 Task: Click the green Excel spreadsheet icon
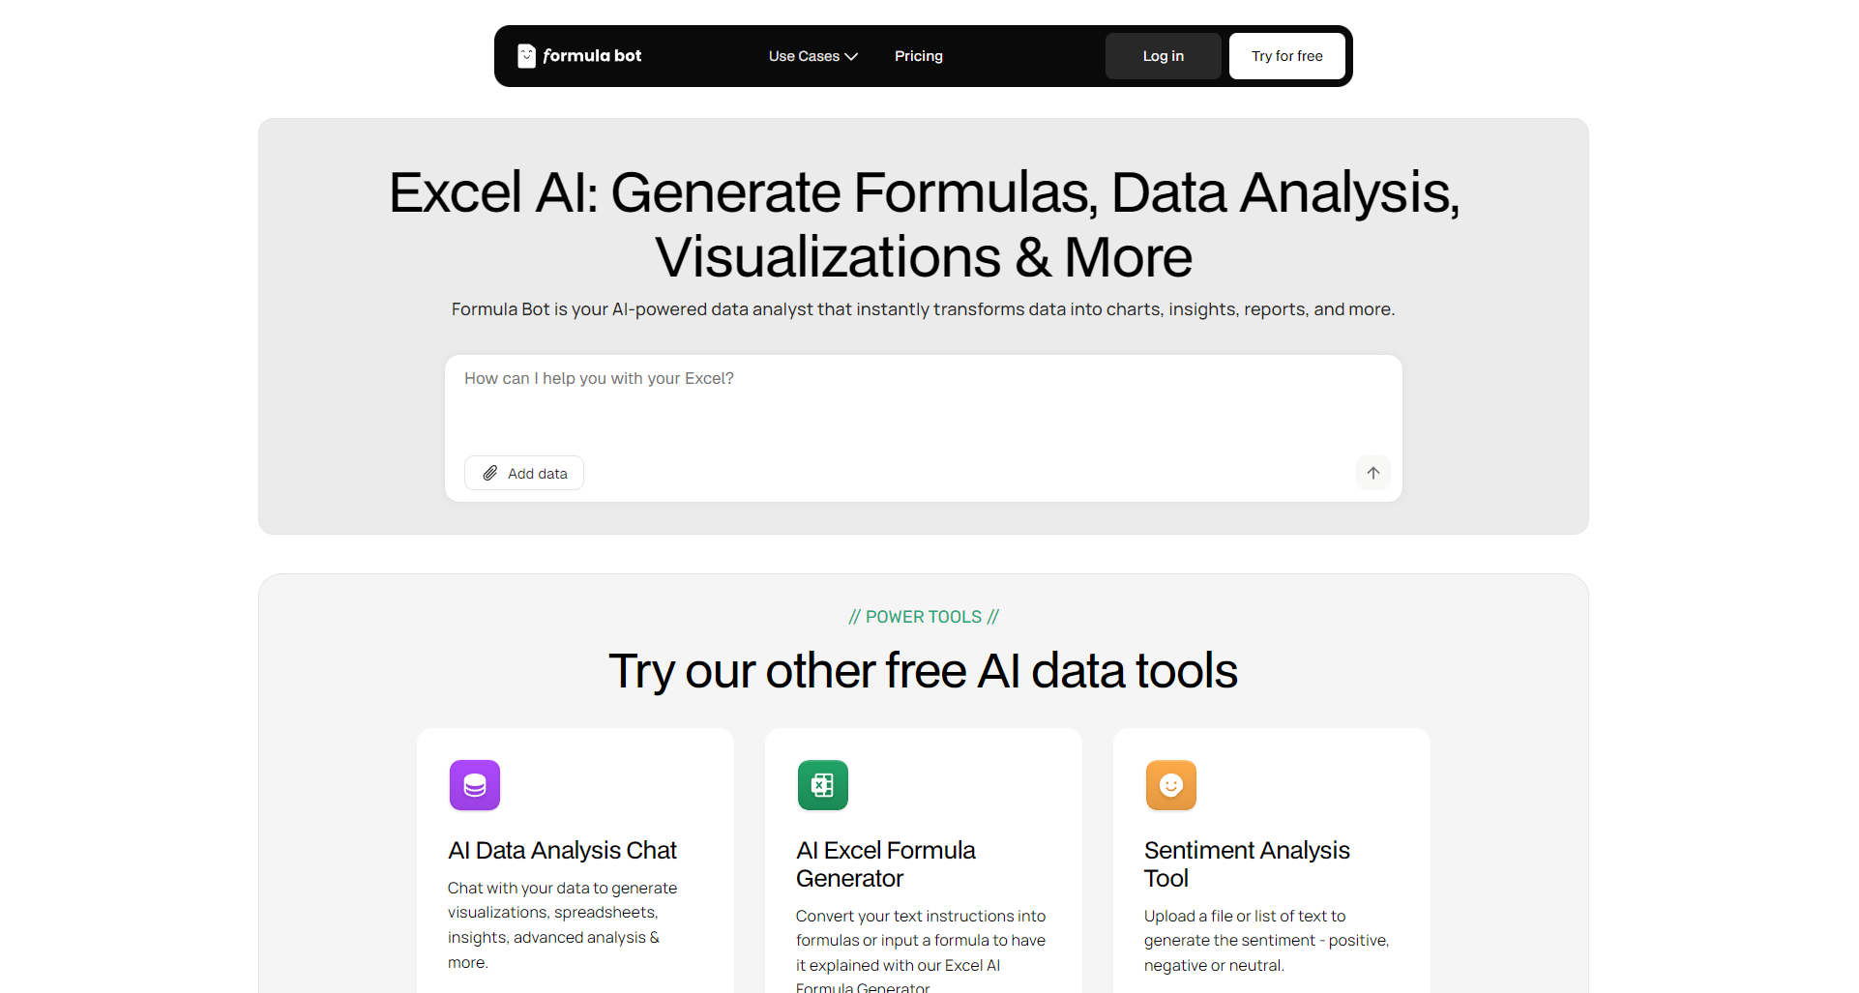click(823, 785)
